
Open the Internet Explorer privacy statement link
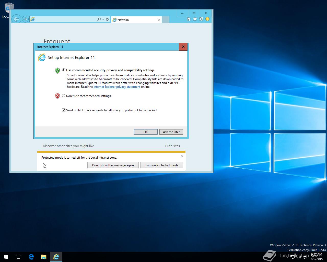[117, 86]
